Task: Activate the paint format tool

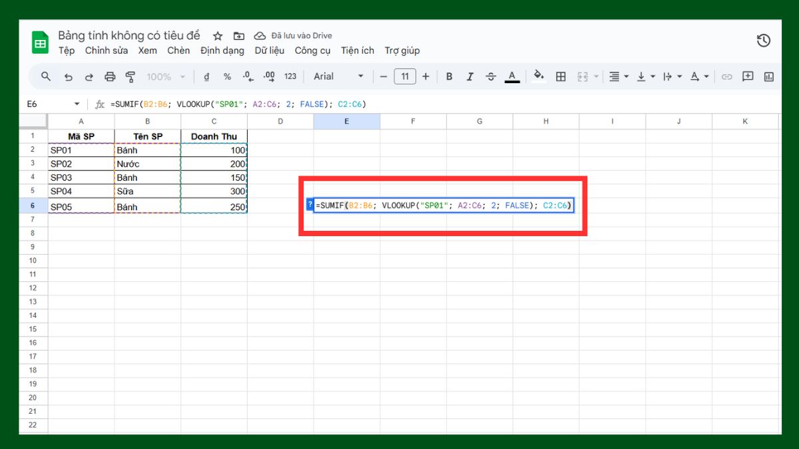Action: [131, 76]
